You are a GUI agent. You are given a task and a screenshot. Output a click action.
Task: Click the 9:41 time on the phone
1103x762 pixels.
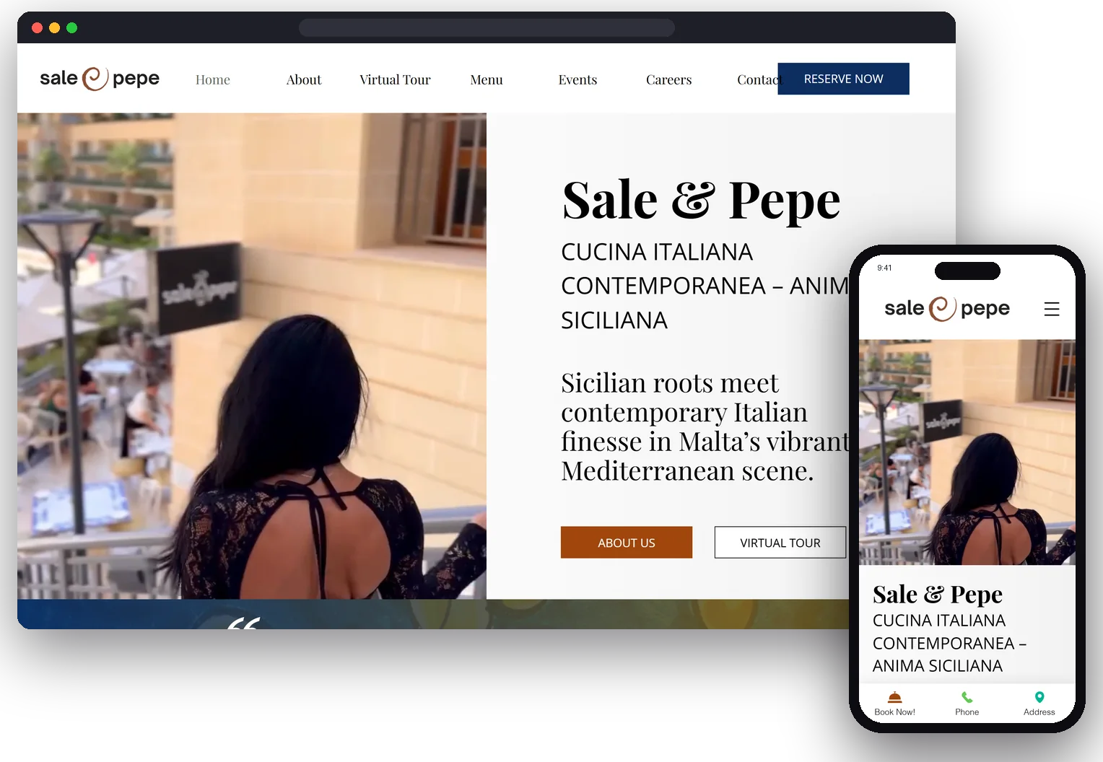tap(884, 268)
